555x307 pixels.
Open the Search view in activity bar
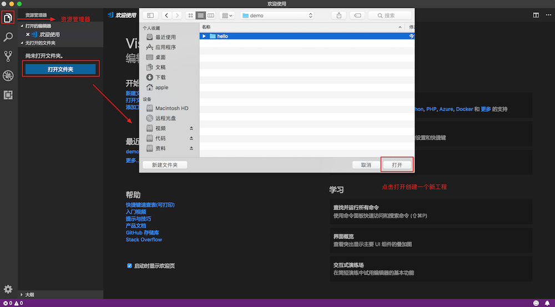8,37
